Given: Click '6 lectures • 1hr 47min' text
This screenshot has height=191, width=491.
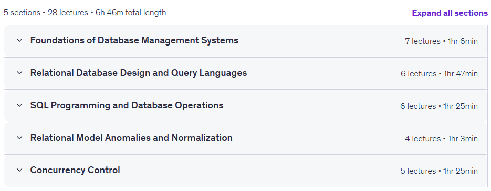Looking at the screenshot, I should point(439,74).
